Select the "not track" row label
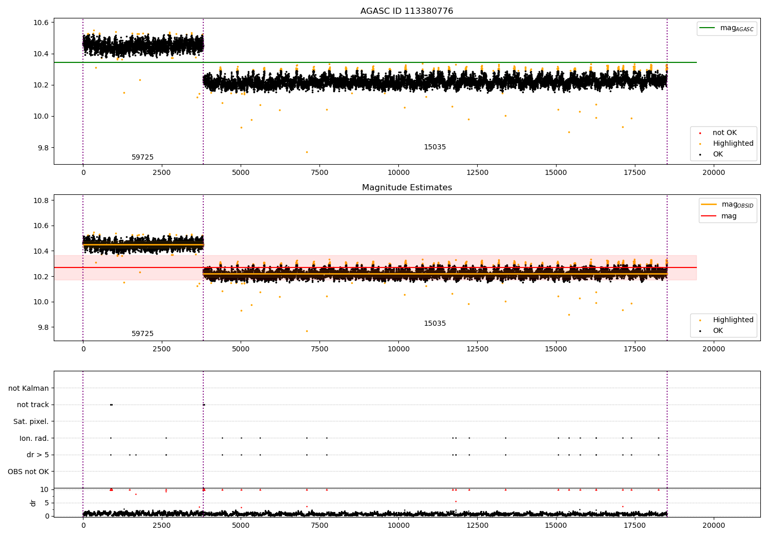This screenshot has width=768, height=537. 33,405
